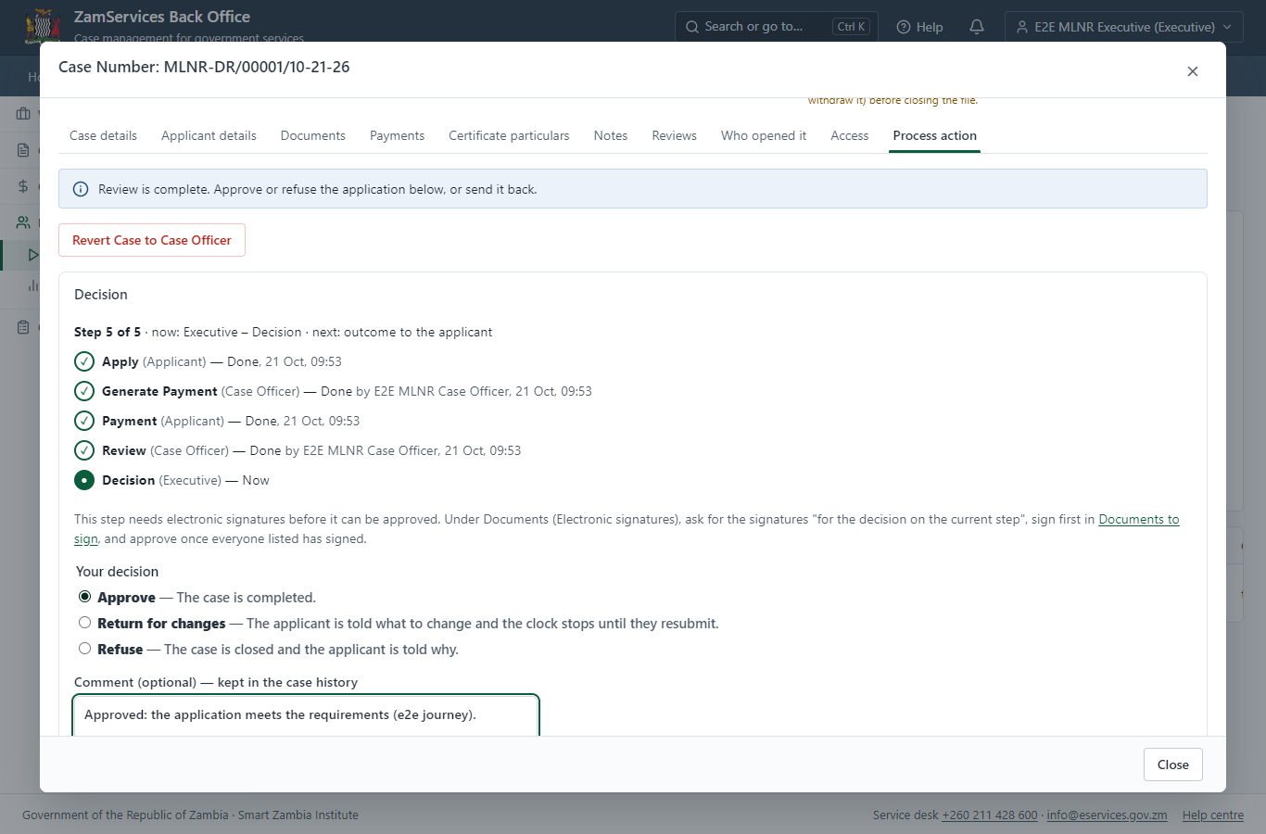This screenshot has width=1266, height=834.
Task: Click the case number heading text
Action: 204,67
